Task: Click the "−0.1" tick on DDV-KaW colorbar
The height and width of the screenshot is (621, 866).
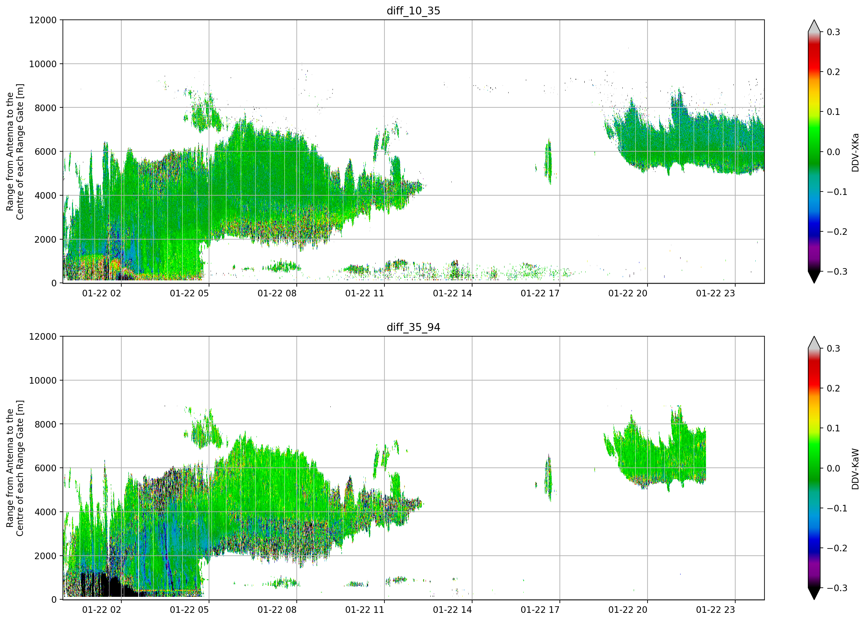Action: tap(837, 509)
